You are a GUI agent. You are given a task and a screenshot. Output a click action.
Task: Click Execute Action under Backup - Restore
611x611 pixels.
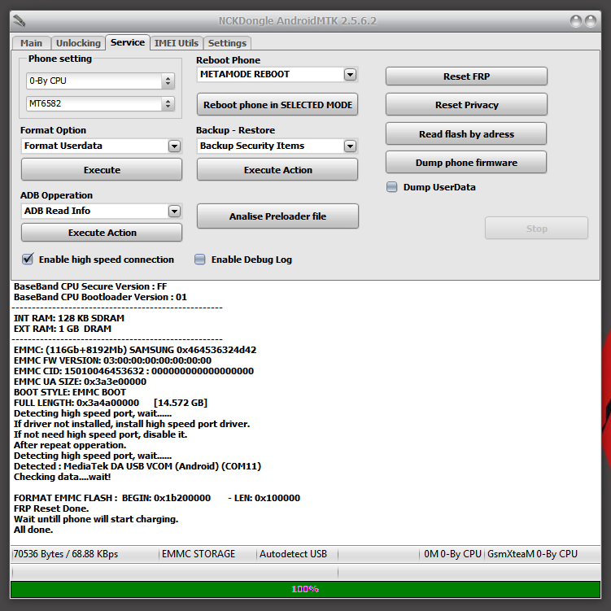coord(277,169)
